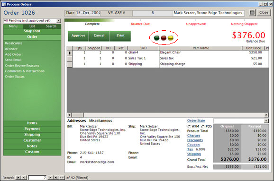Select the POS radio button

(x=203, y=127)
